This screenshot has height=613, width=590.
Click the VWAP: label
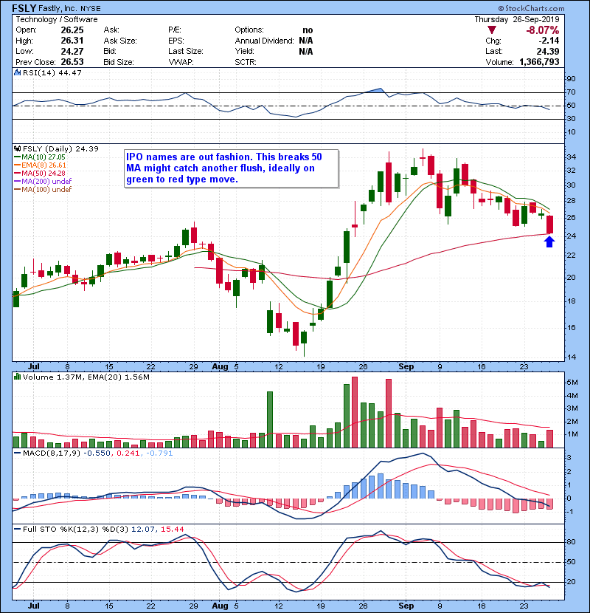(181, 62)
